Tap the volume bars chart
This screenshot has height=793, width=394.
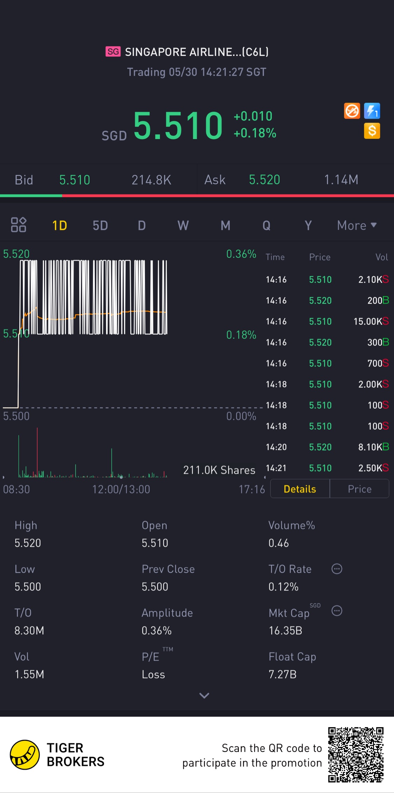(93, 452)
